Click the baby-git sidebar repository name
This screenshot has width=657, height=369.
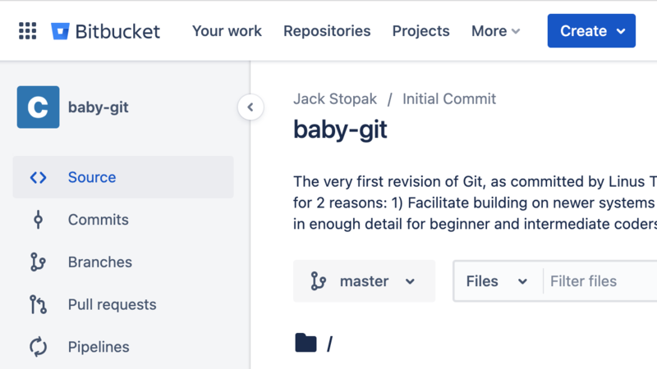[x=99, y=107]
